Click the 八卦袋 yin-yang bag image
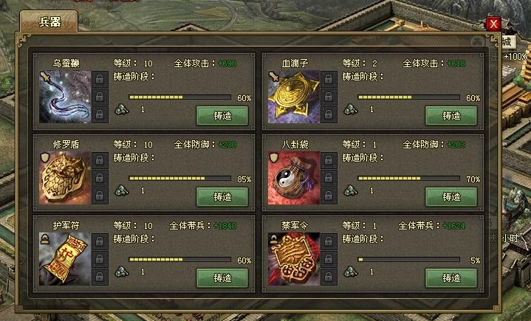Viewport: 531px width, 321px height. 294,178
